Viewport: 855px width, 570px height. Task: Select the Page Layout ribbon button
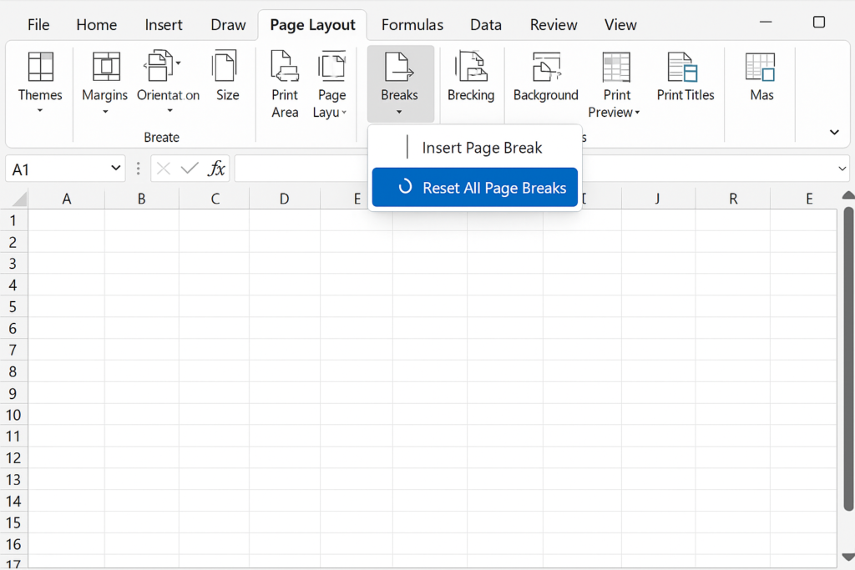331,84
